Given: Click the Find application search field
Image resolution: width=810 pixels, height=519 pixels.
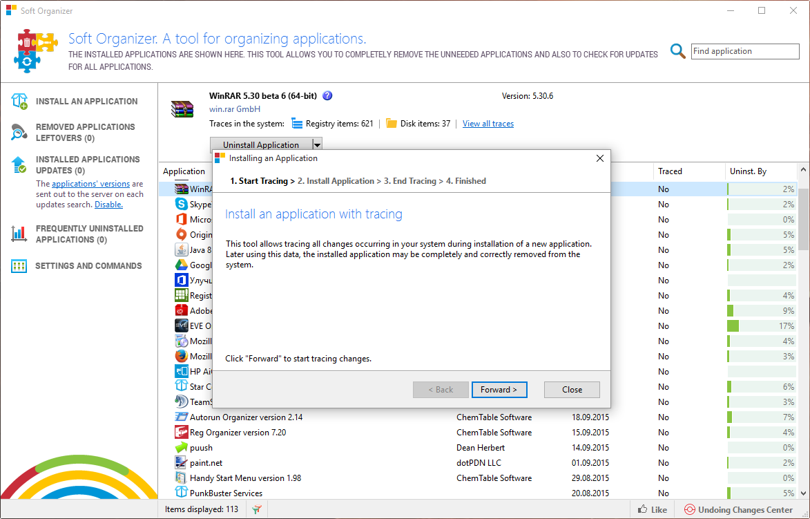Looking at the screenshot, I should click(x=745, y=51).
